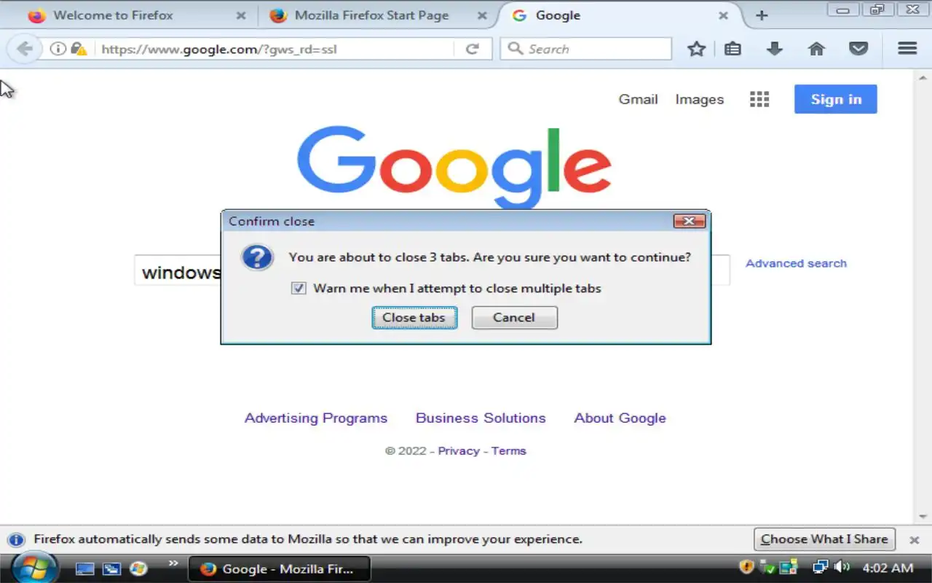Close the Welcome to Firefox tab
The width and height of the screenshot is (932, 583).
coord(241,15)
